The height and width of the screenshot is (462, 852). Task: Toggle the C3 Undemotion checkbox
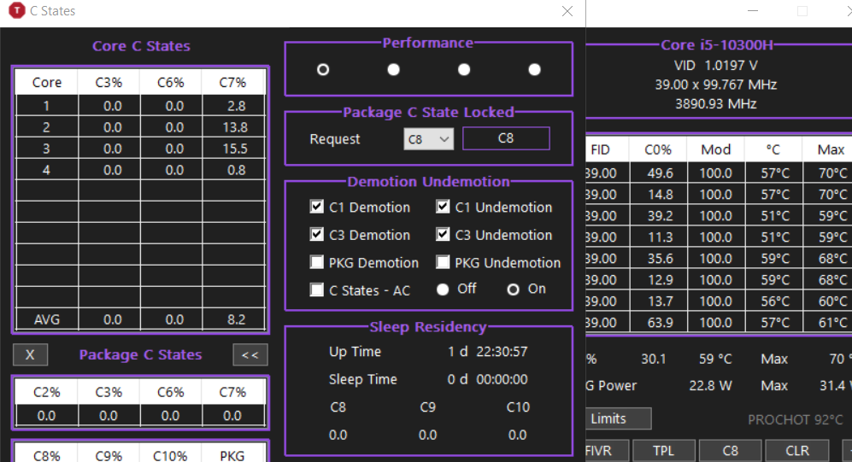click(x=443, y=234)
